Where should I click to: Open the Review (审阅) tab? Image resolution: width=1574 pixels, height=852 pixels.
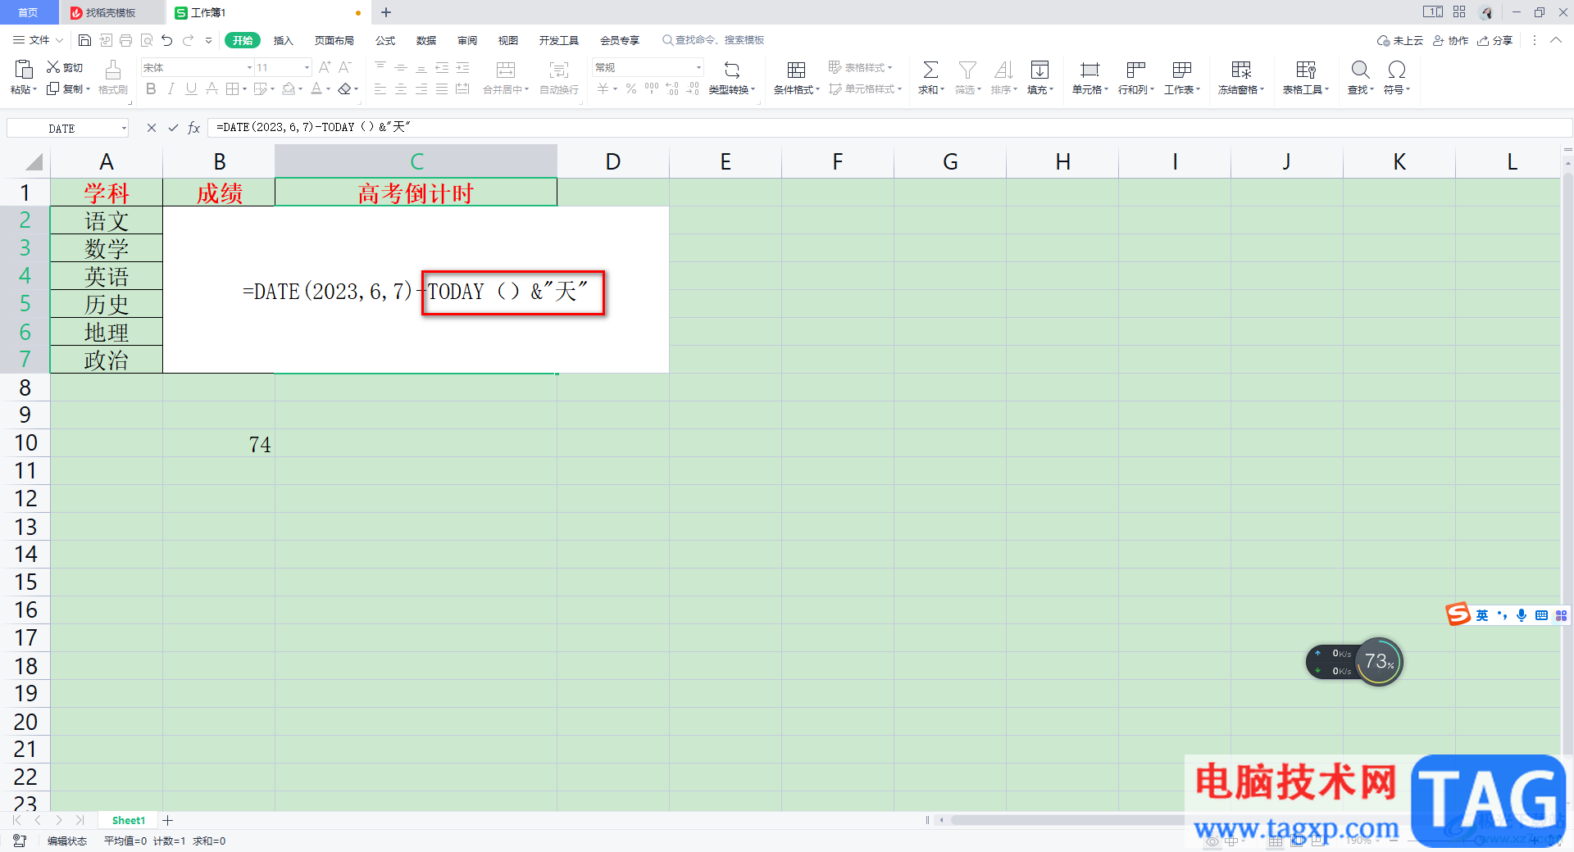[x=467, y=40]
